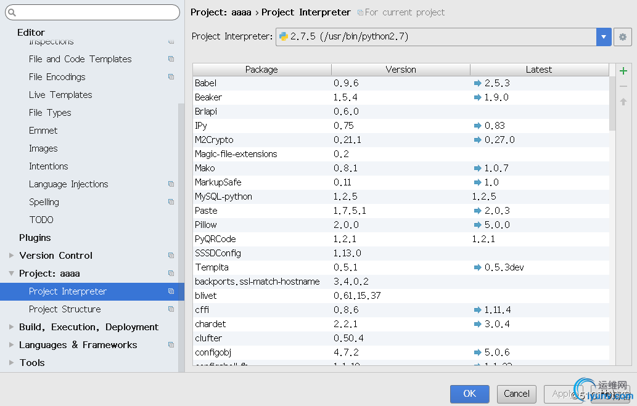Click the search magnifier icon
637x406 pixels.
click(x=11, y=12)
